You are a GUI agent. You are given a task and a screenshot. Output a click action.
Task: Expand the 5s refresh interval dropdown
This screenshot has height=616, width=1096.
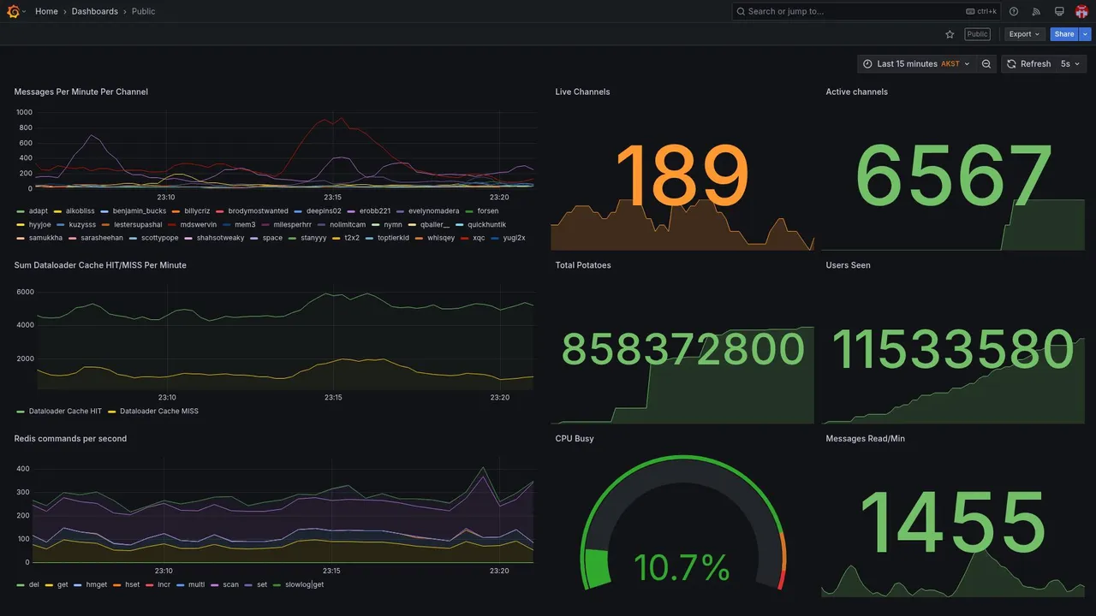1071,64
